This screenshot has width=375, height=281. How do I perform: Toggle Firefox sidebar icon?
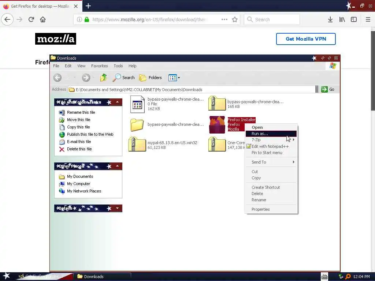point(354,19)
